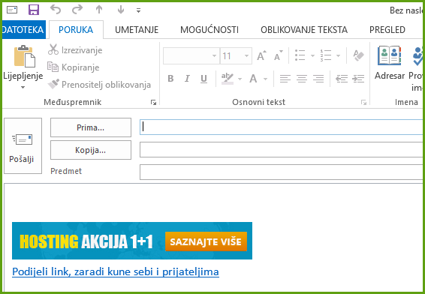Switch to the UMETANJE tab
Viewport: 425px width, 294px height.
click(x=137, y=29)
